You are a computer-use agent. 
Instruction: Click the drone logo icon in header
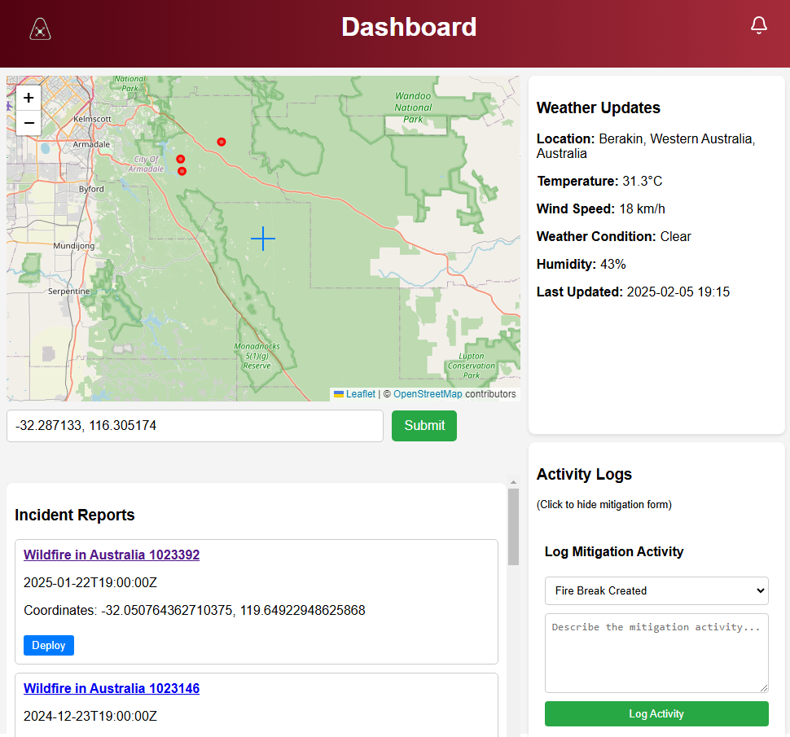(x=40, y=29)
